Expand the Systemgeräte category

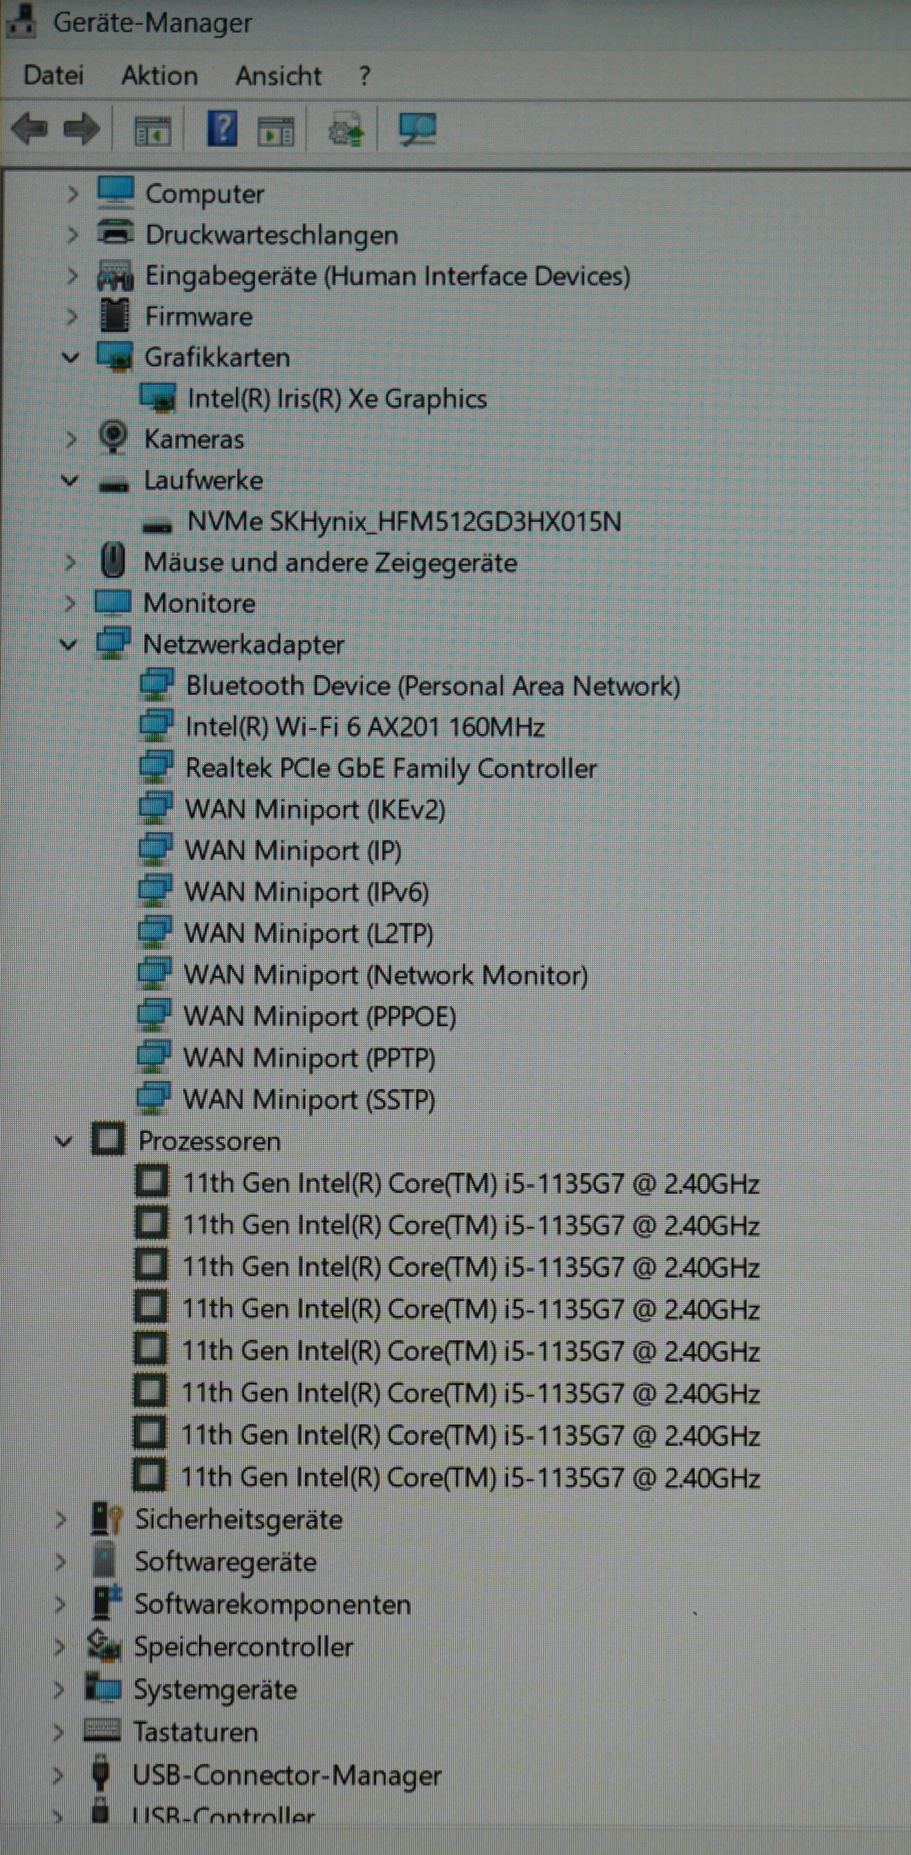(59, 1689)
